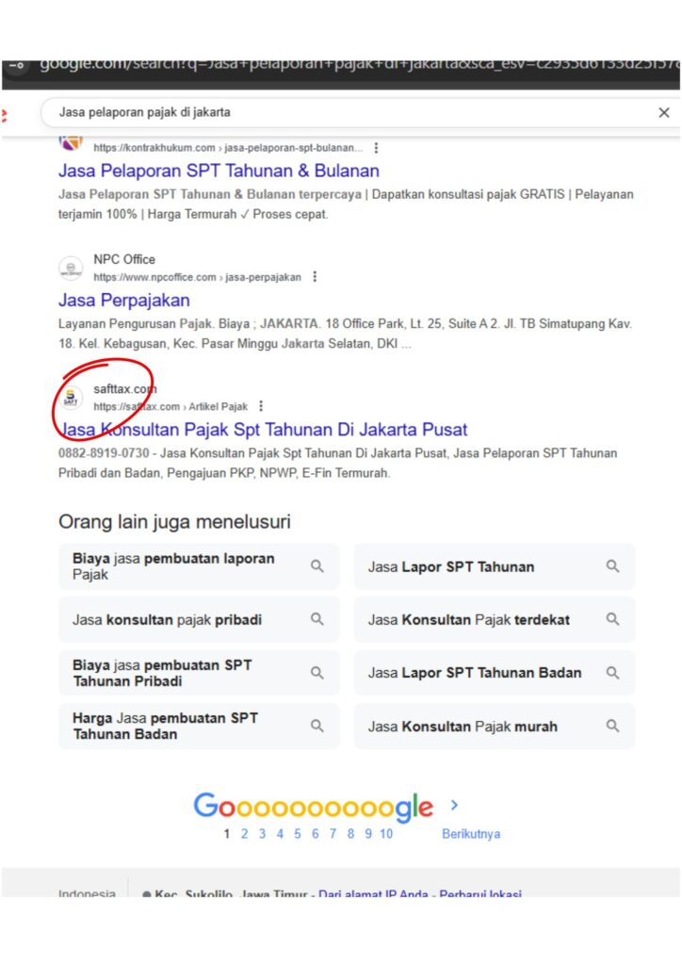Focus the search field containing Jasa pelaporan pajak
This screenshot has height=965, width=682.
350,113
